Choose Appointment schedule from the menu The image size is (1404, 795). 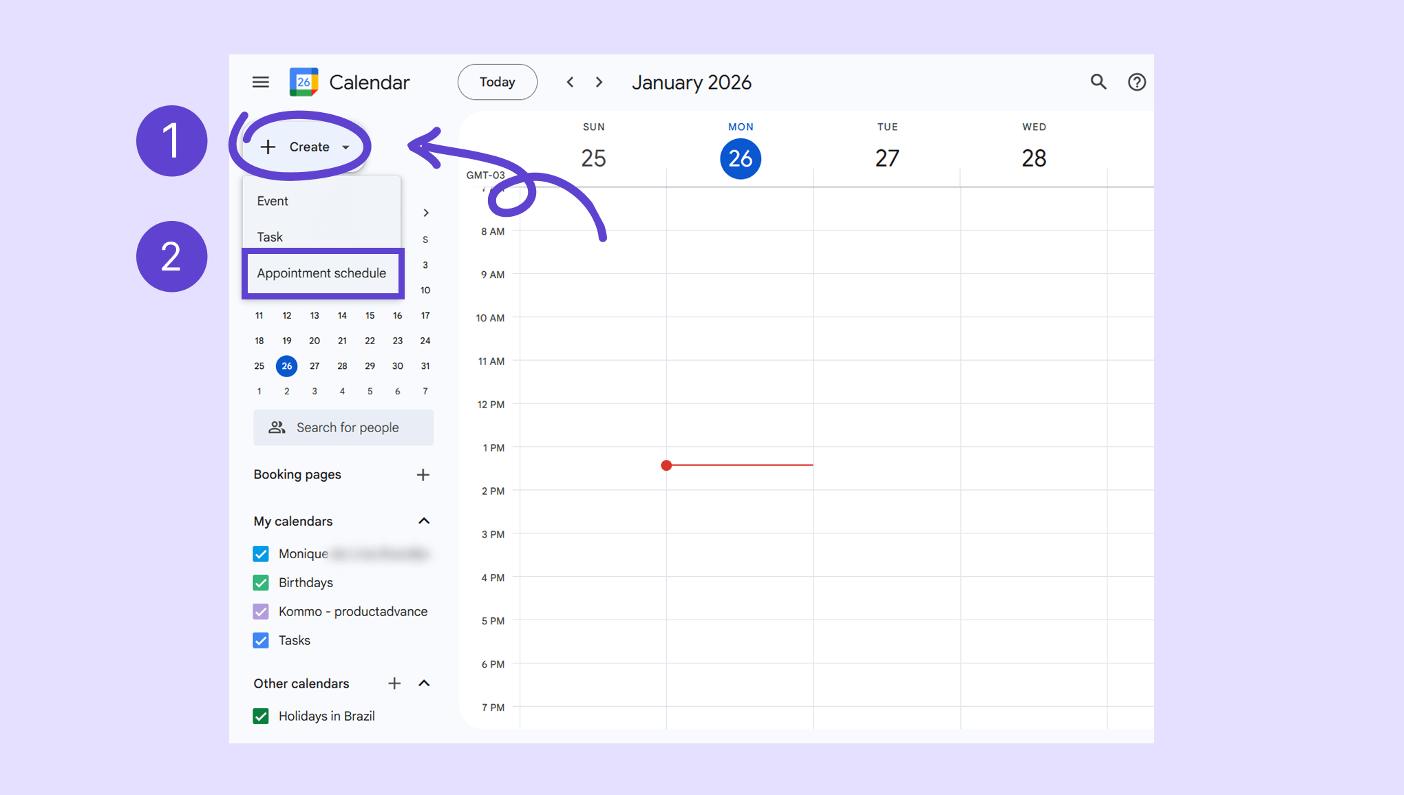tap(321, 273)
